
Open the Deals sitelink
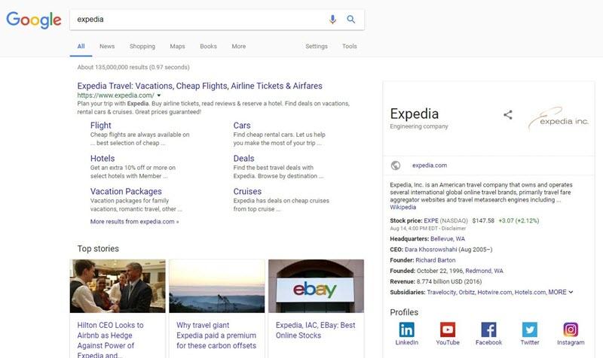coord(243,159)
